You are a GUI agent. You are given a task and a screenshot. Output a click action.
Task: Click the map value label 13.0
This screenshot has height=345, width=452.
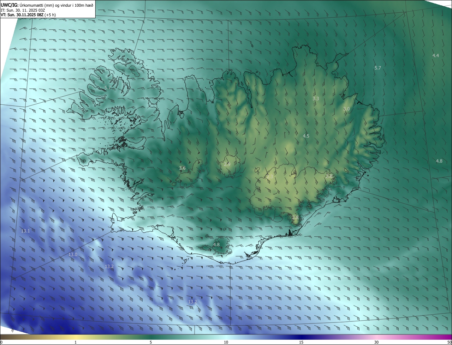(73, 254)
